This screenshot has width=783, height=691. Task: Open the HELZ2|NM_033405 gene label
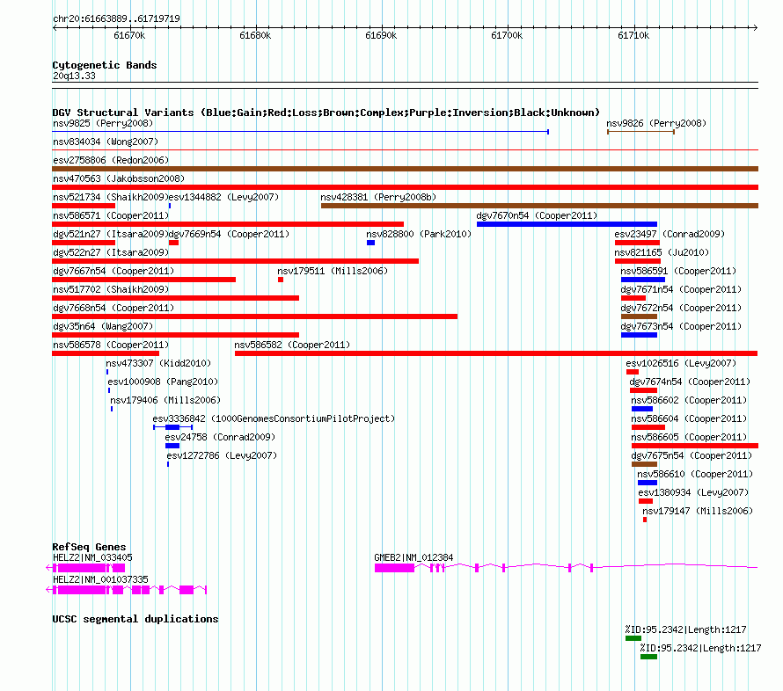(x=92, y=557)
